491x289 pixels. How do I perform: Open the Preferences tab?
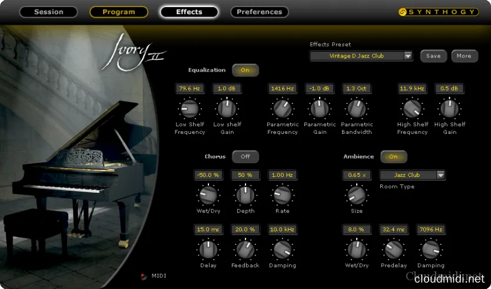point(259,12)
